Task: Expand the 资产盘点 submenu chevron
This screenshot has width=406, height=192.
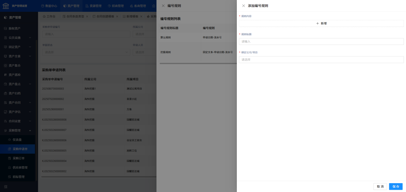Action: [30, 84]
